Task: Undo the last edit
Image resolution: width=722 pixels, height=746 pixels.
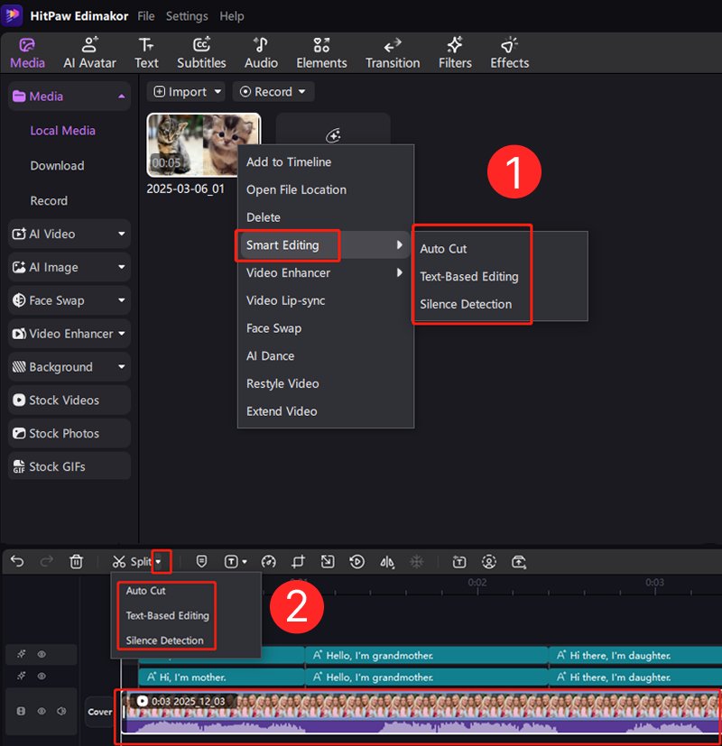Action: tap(17, 561)
